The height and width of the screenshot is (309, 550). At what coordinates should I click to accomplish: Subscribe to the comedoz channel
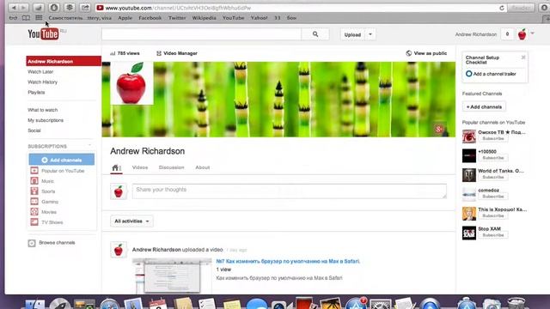[492, 197]
